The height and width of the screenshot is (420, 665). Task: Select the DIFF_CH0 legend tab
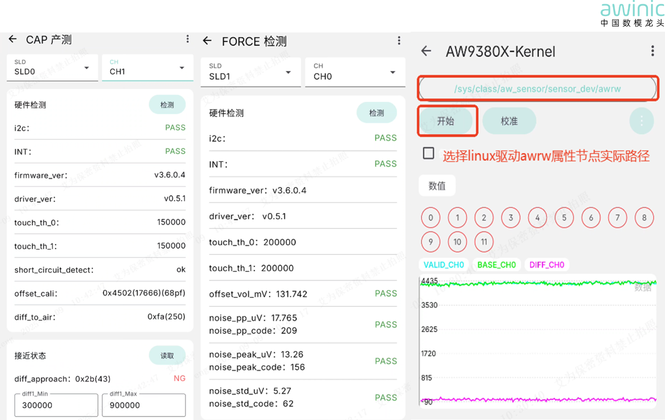click(547, 265)
